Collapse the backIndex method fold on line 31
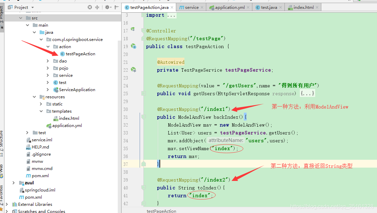The image size is (377, 213). [143, 117]
